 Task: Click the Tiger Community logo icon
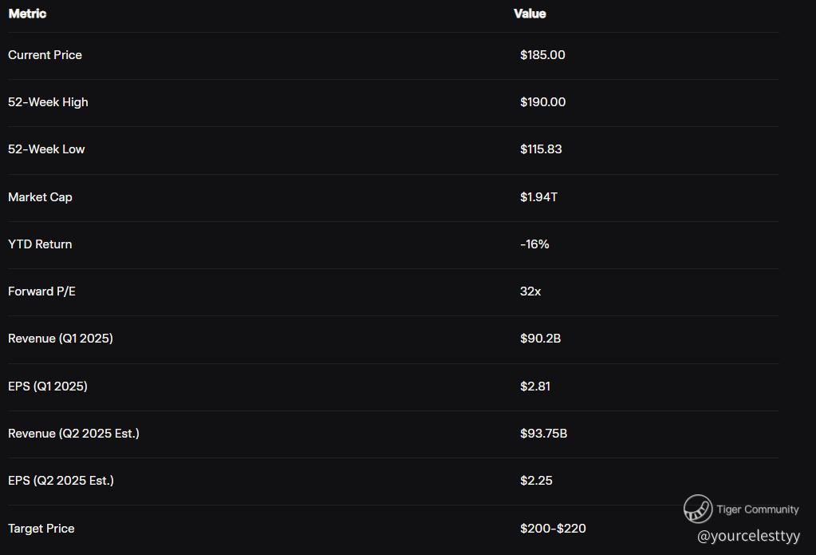click(x=698, y=509)
